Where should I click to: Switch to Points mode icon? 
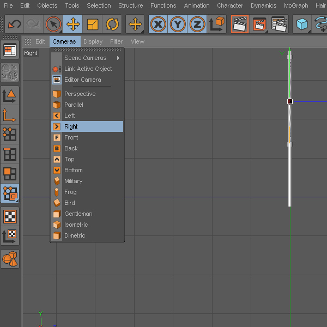(10, 135)
